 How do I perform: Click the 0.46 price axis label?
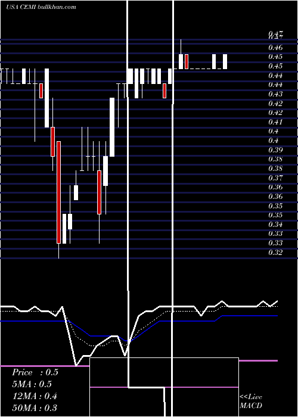pyautogui.click(x=275, y=48)
